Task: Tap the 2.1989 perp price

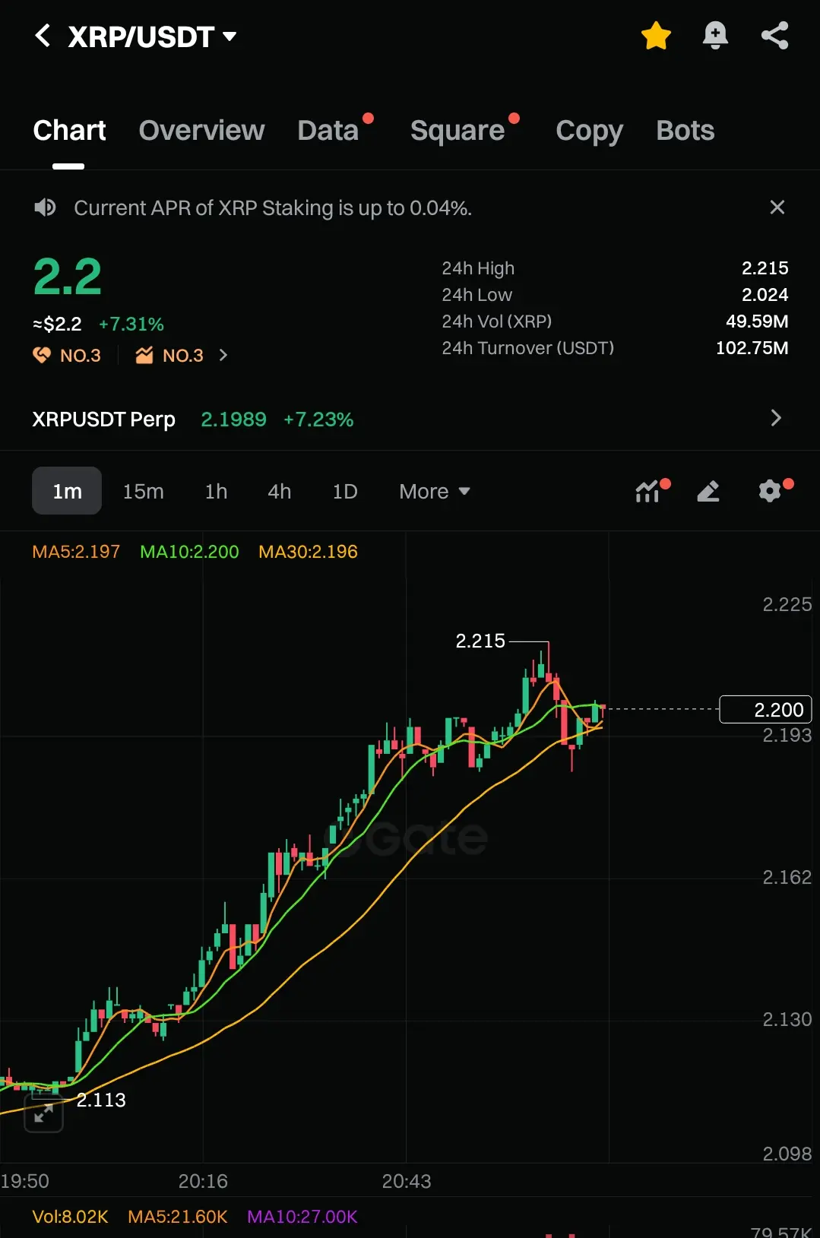Action: (x=233, y=420)
